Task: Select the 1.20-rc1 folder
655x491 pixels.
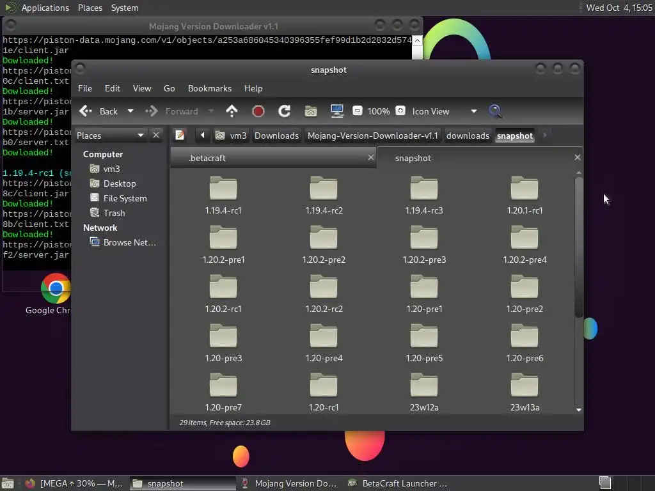Action: [324, 393]
